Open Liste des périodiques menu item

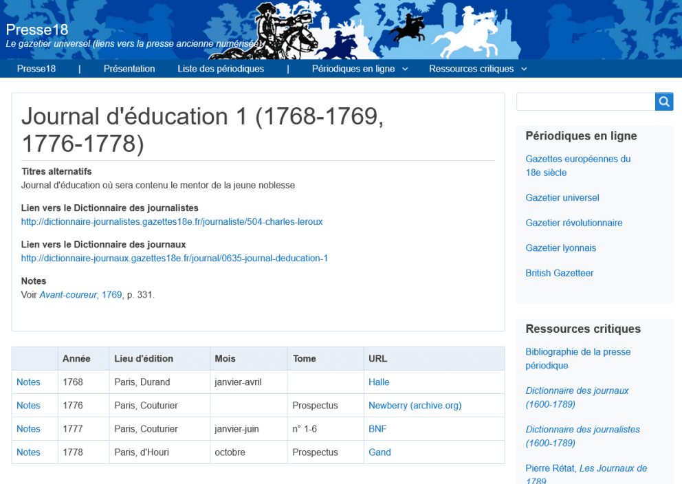[221, 69]
